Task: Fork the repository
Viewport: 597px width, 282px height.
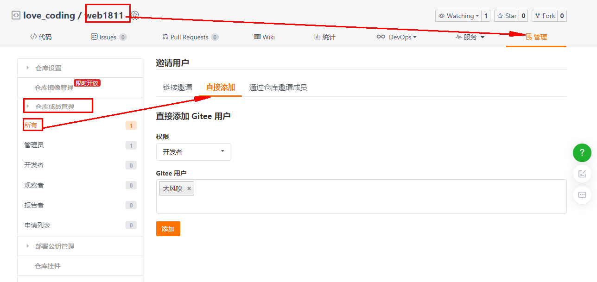Action: click(x=545, y=16)
